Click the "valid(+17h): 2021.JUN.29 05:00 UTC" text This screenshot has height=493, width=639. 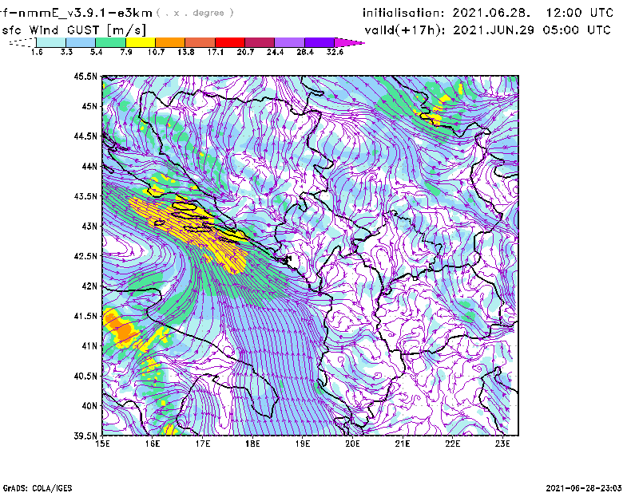point(487,30)
